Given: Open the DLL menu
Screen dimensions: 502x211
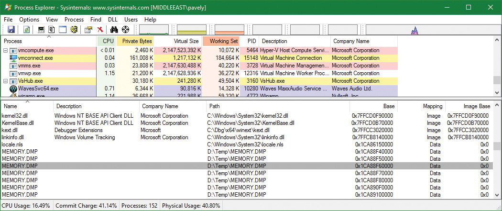Looking at the screenshot, I should click(x=113, y=20).
